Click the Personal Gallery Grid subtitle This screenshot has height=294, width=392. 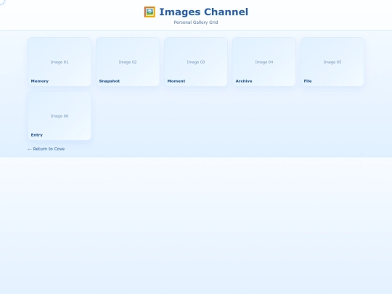[196, 23]
